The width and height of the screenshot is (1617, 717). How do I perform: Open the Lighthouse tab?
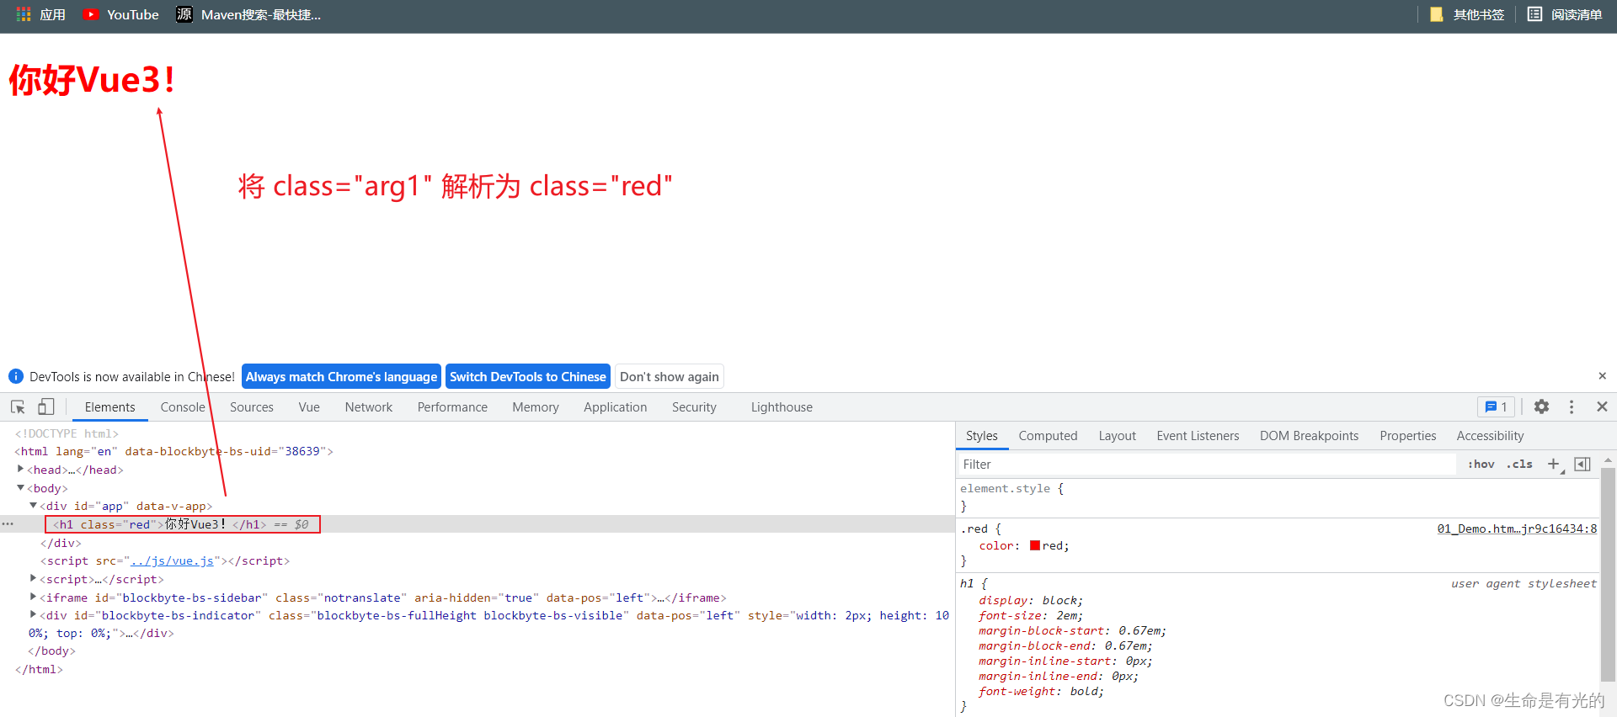[x=782, y=406]
